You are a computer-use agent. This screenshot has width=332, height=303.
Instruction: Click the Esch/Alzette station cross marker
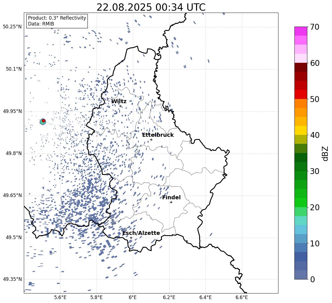[131, 238]
